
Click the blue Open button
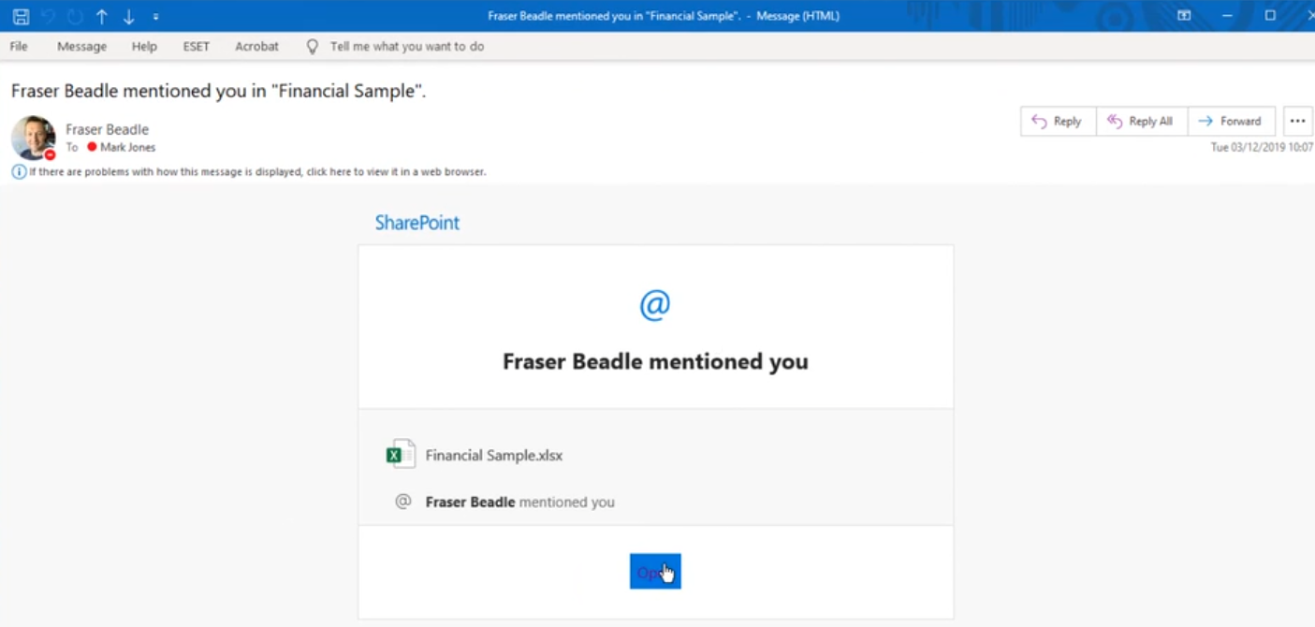655,571
